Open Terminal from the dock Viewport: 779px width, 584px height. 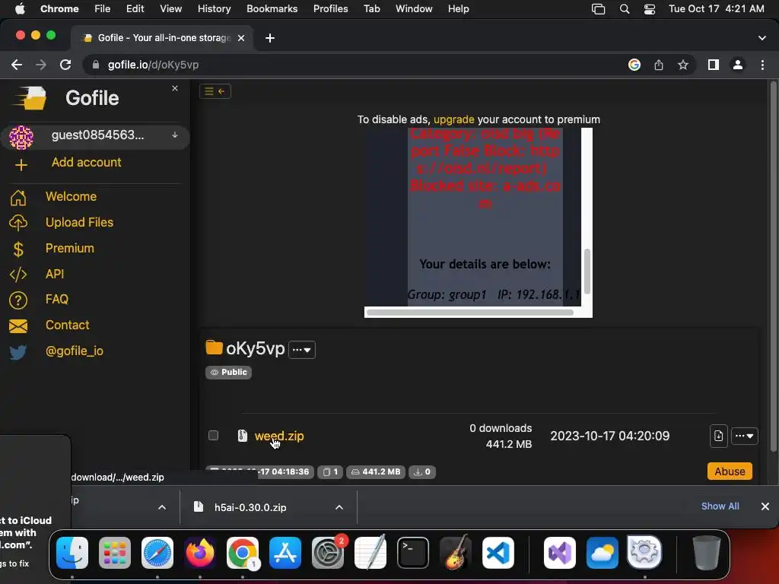413,553
